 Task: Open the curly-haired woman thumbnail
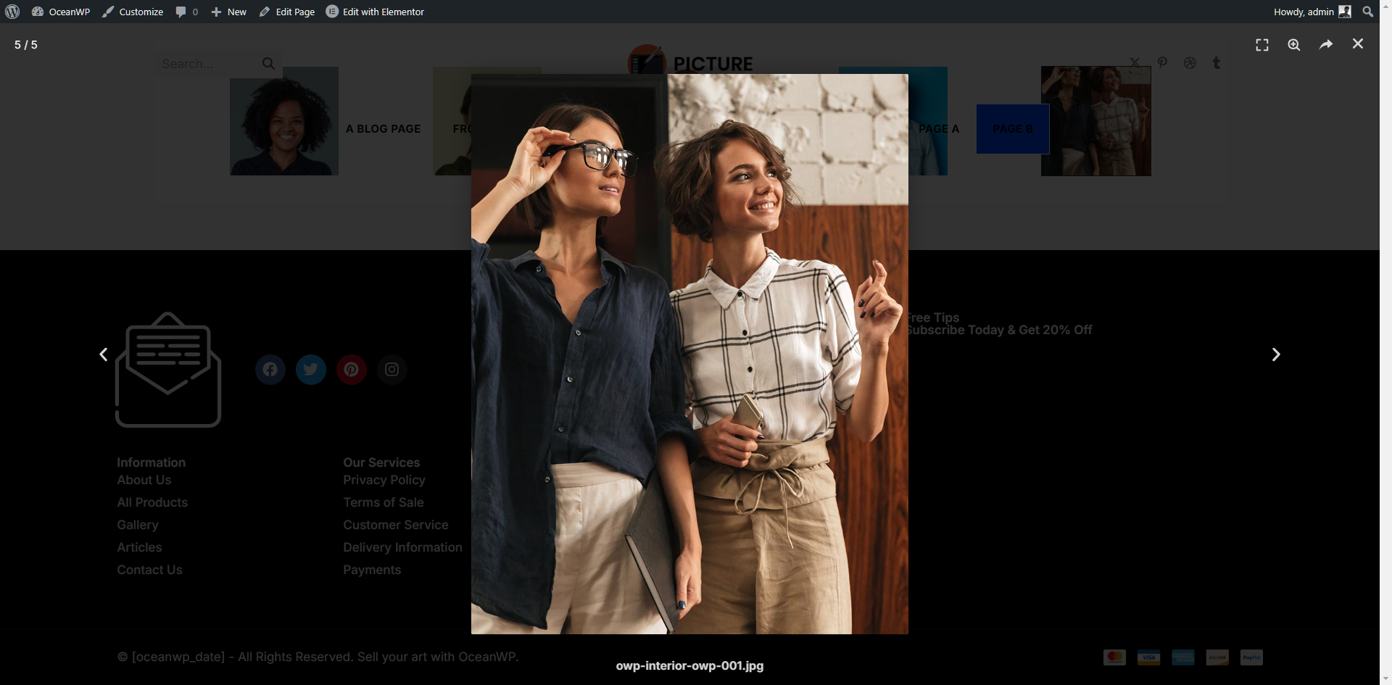pyautogui.click(x=284, y=121)
